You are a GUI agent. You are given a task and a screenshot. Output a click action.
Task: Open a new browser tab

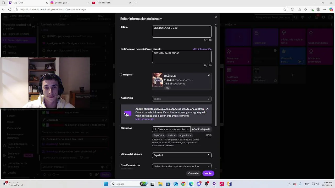[136, 3]
